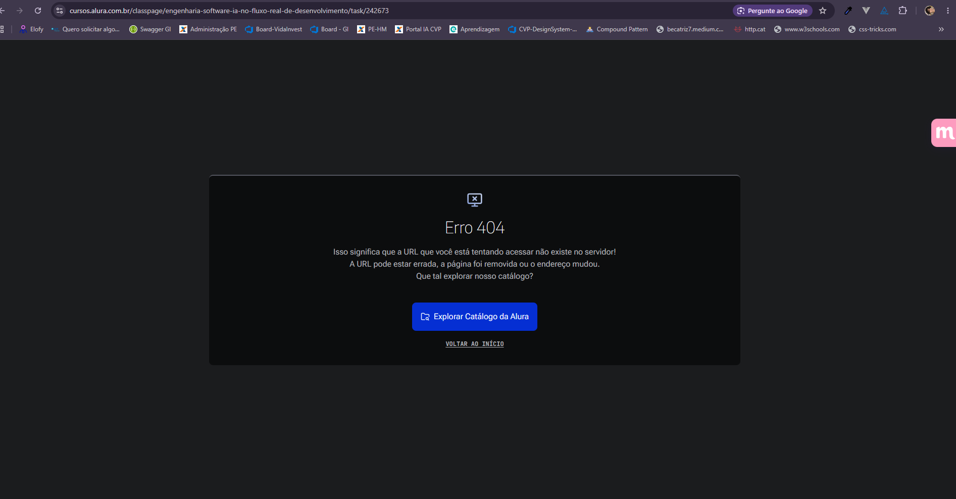Open the Extensions puzzle icon
This screenshot has height=499, width=956.
coord(902,11)
